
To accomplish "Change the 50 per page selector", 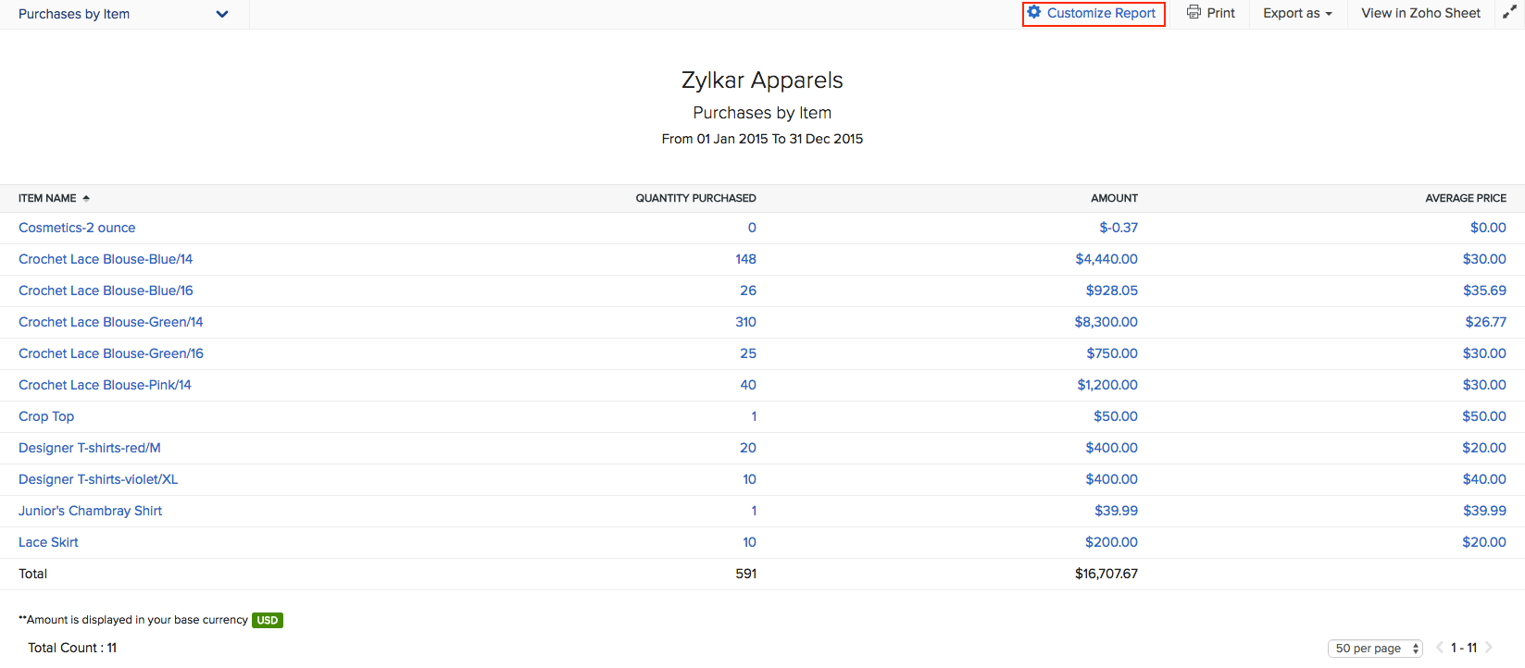I will point(1375,649).
